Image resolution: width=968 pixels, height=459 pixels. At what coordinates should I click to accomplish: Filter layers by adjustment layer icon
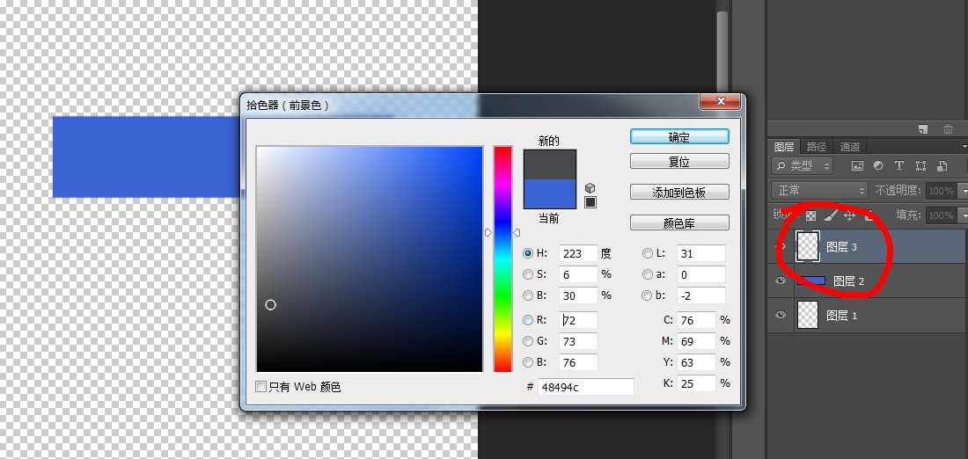coord(878,165)
